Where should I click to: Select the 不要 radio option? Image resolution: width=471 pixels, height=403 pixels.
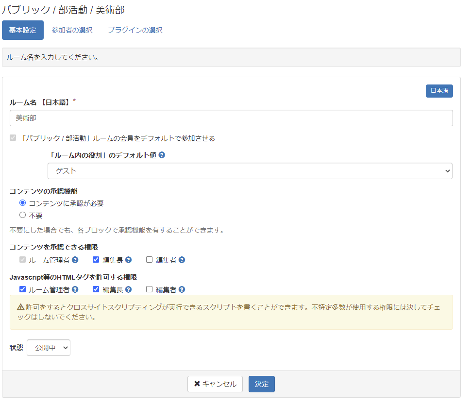(22, 215)
